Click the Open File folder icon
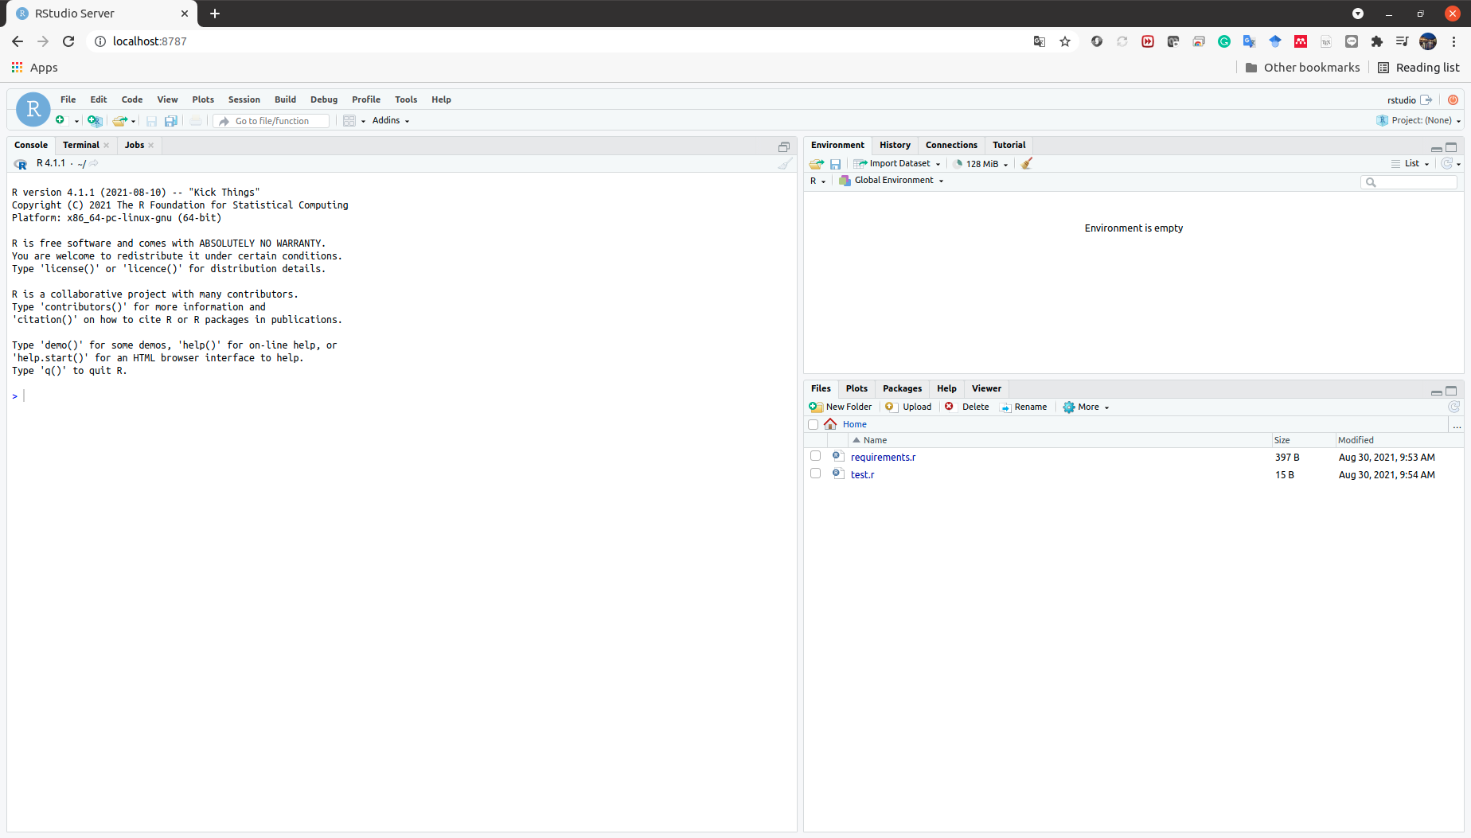This screenshot has height=838, width=1471. [x=119, y=121]
